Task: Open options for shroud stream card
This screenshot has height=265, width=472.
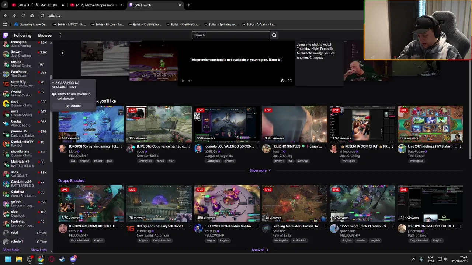Action: pos(121,226)
